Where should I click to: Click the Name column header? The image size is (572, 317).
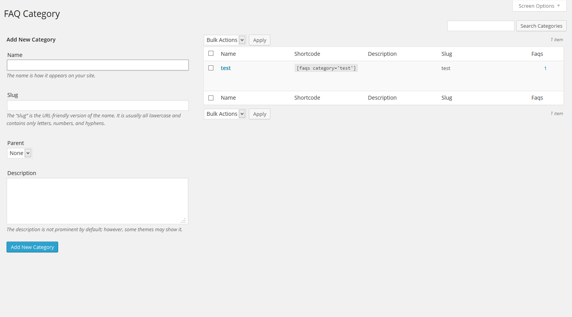pos(228,53)
